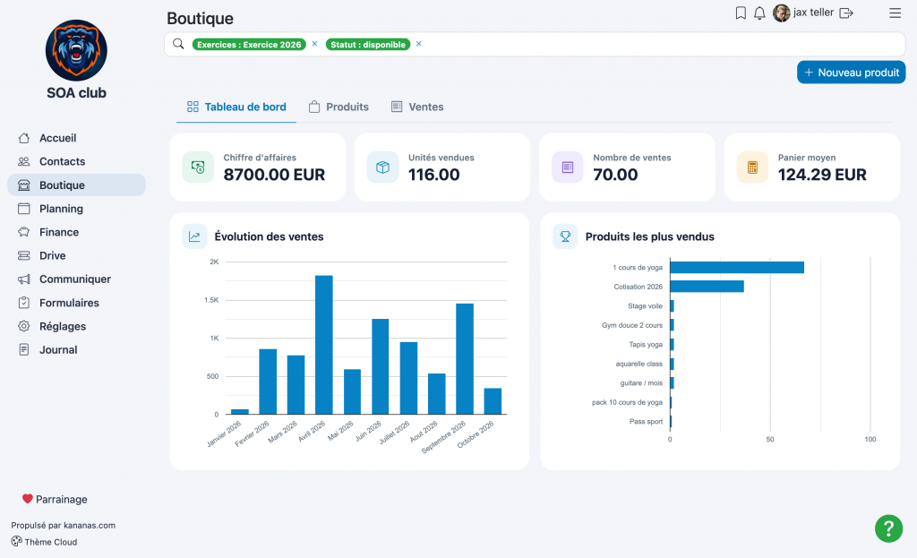Open Communiquer in sidebar
Viewport: 917px width, 558px height.
pyautogui.click(x=76, y=279)
